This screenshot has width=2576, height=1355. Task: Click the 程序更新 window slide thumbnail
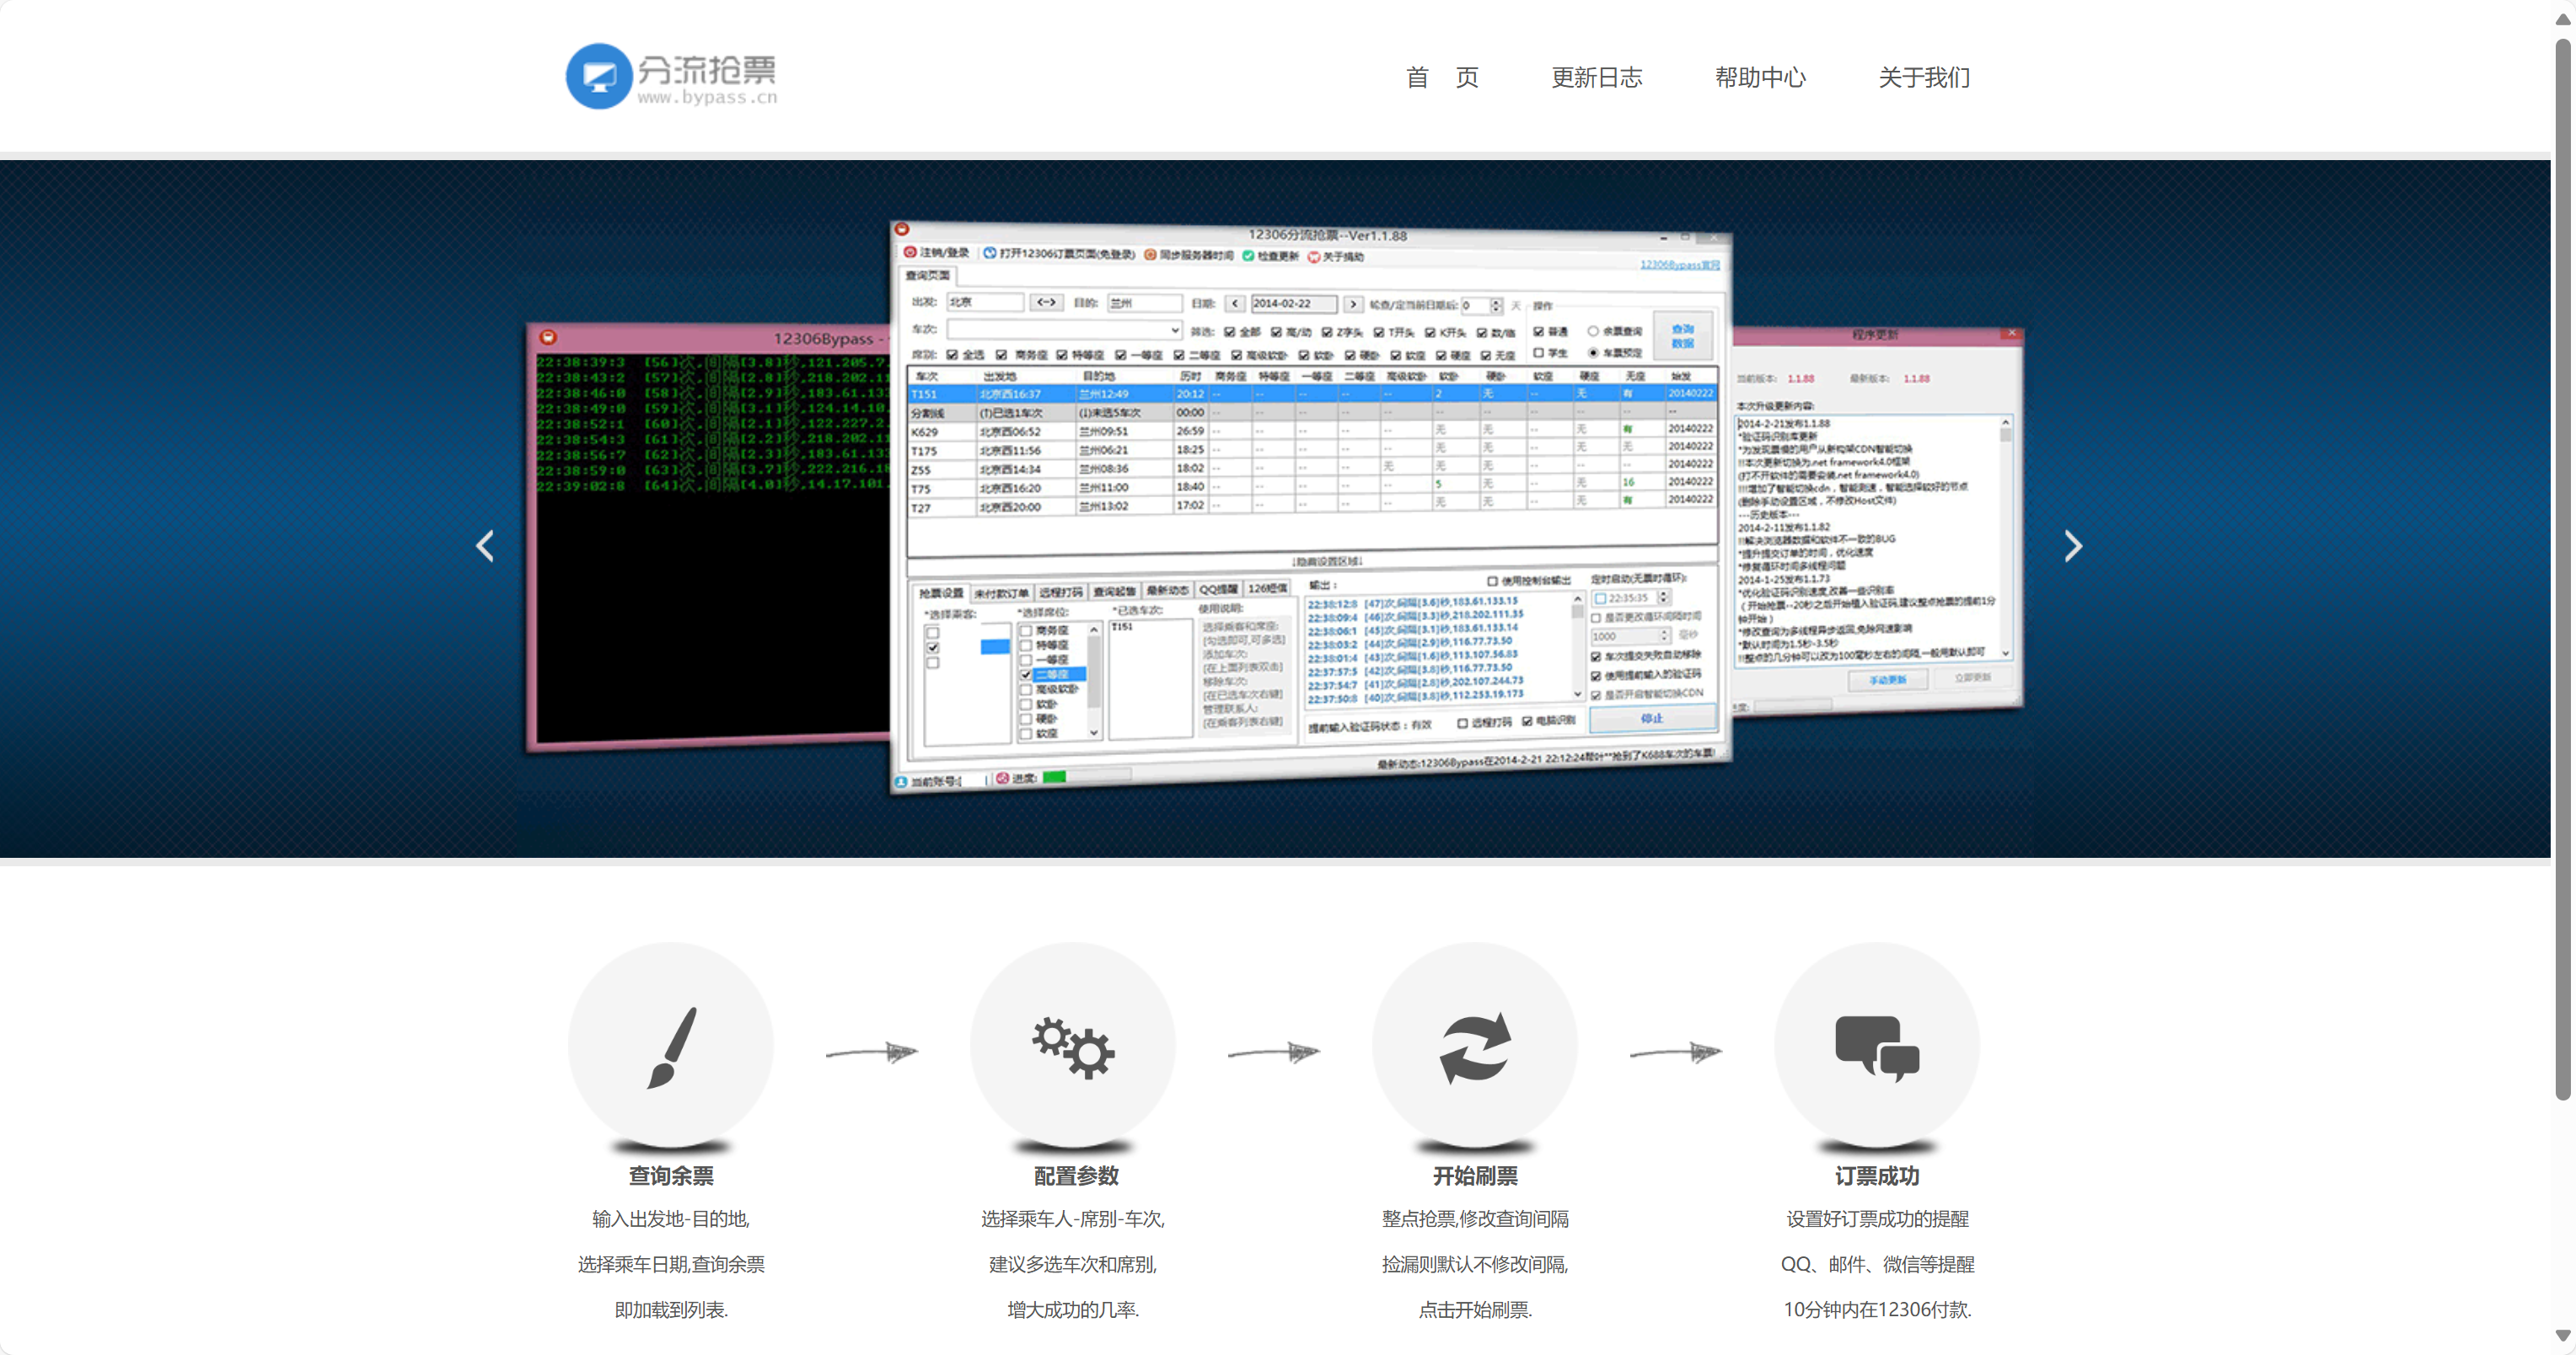pos(1876,520)
